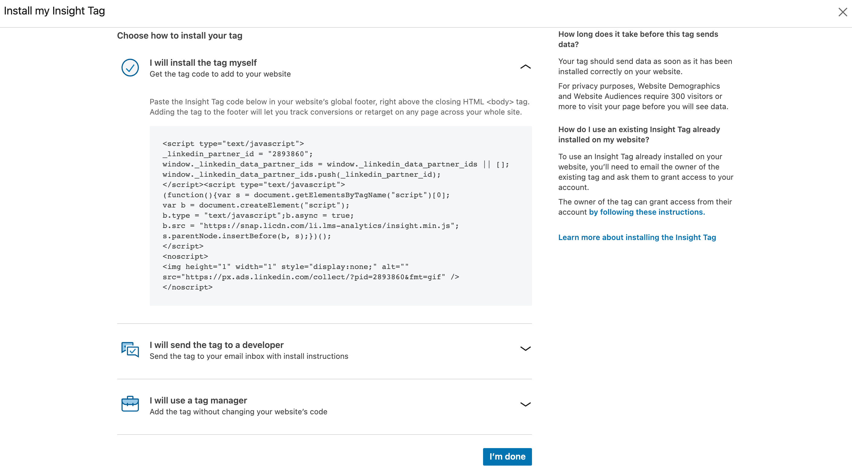Click the insight.min.js source line
Image resolution: width=852 pixels, height=468 pixels.
[311, 226]
